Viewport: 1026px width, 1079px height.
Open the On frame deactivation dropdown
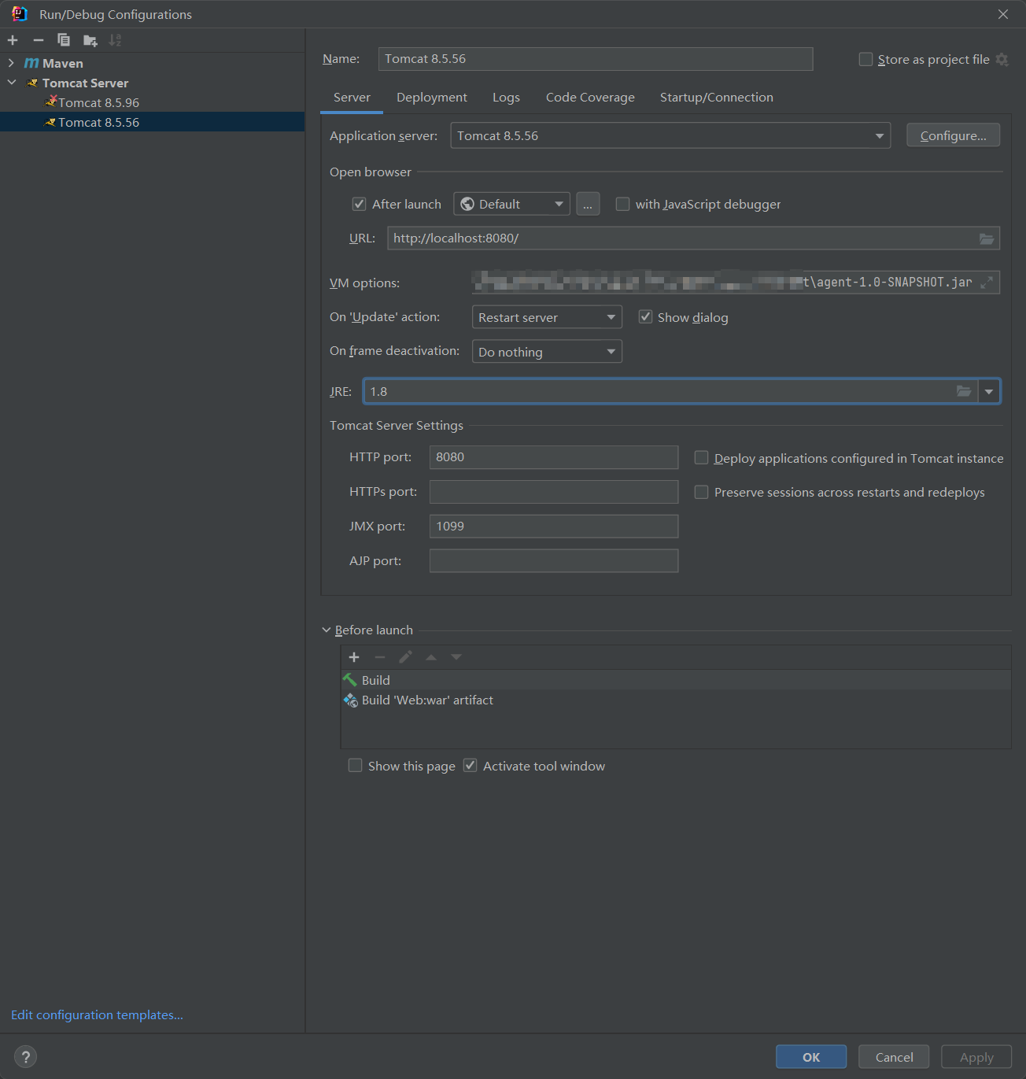click(547, 352)
